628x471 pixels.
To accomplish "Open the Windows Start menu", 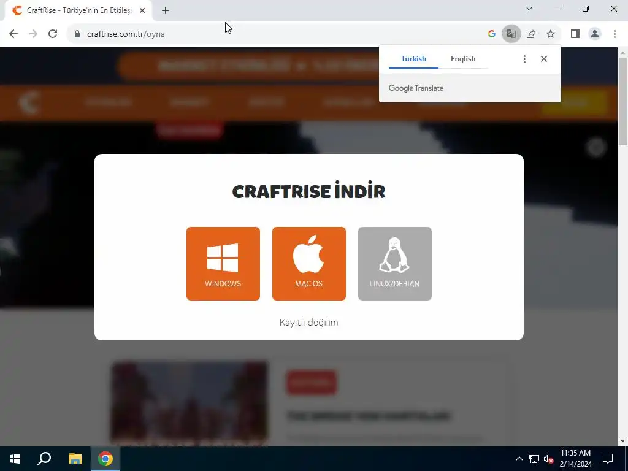I will tap(15, 459).
